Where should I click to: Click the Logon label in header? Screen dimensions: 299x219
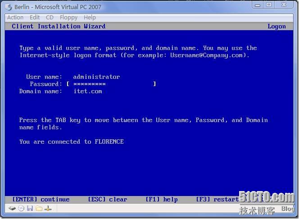(x=276, y=26)
